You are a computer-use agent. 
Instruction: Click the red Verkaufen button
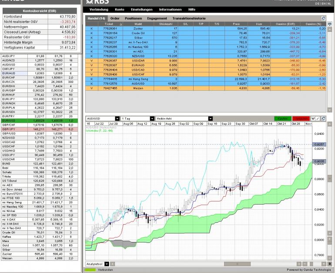(301, 119)
